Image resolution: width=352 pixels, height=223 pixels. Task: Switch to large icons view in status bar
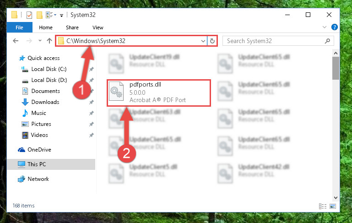(x=333, y=206)
